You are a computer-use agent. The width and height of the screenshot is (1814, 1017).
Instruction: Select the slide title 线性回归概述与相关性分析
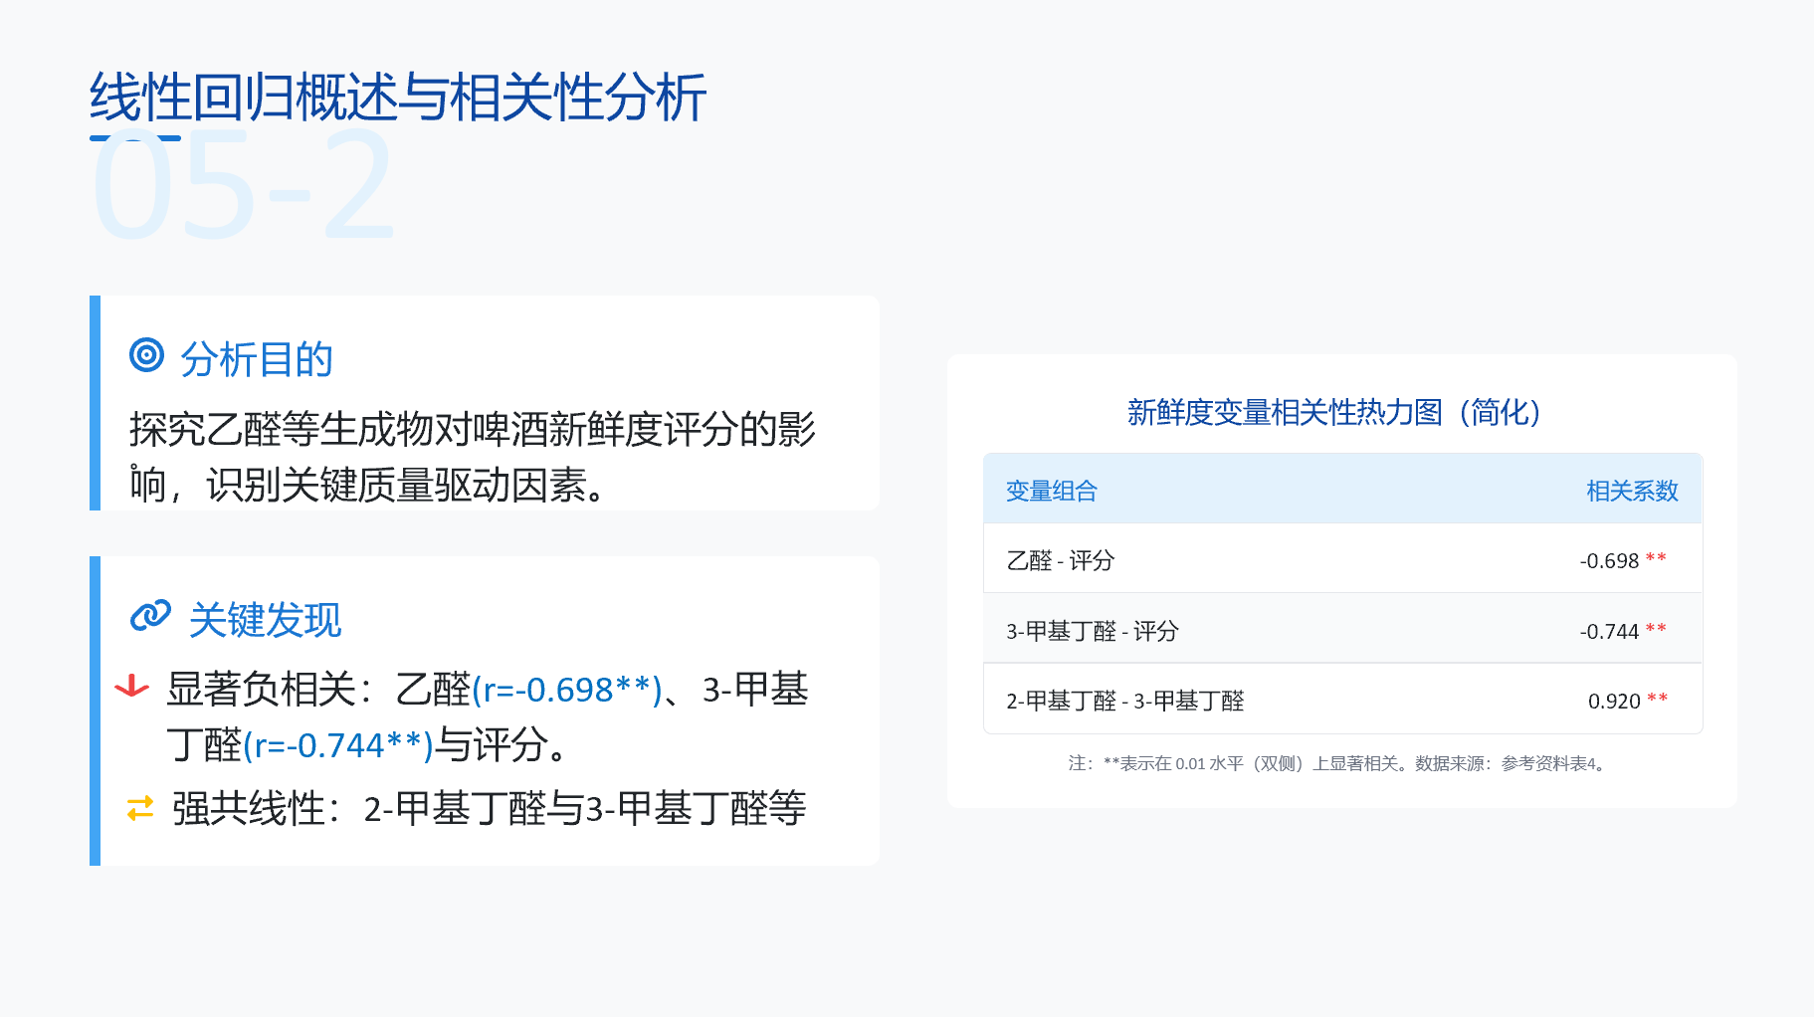pos(398,98)
